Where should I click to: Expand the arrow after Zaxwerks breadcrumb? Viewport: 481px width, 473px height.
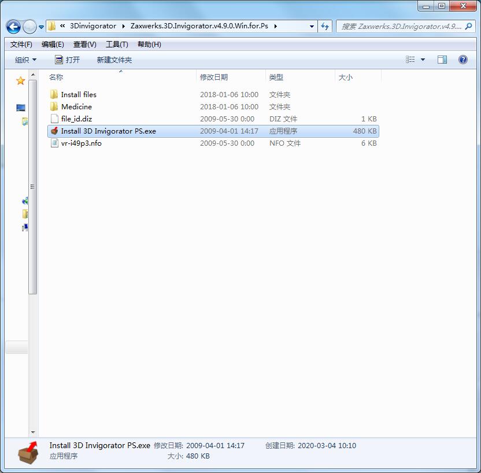click(x=275, y=26)
